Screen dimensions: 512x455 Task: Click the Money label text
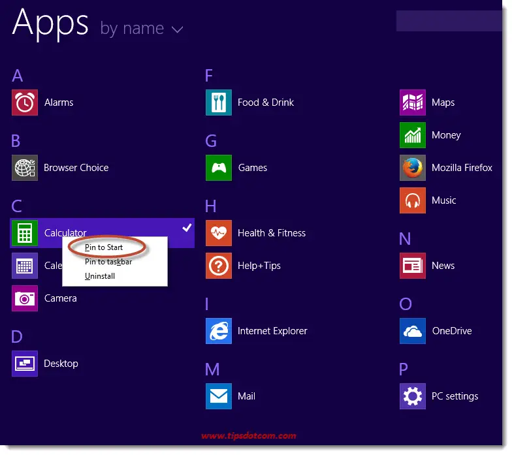[447, 135]
